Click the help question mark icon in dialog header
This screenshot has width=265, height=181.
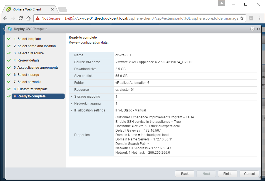[252, 29]
